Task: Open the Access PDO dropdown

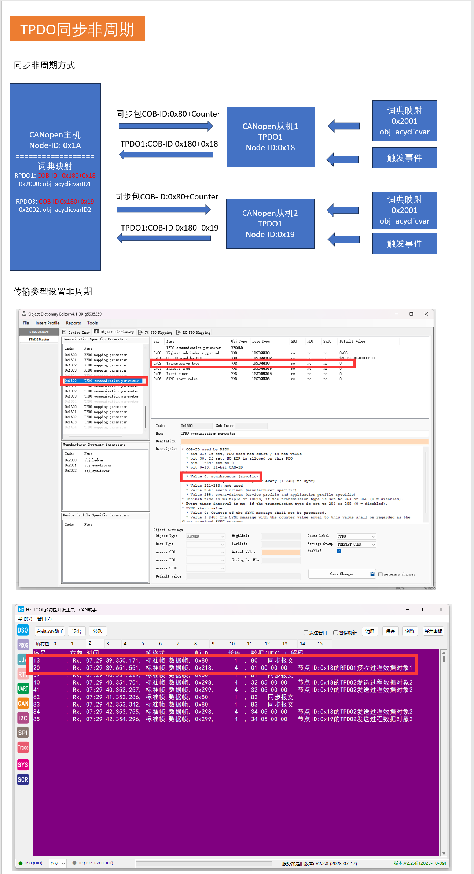Action: (x=206, y=560)
